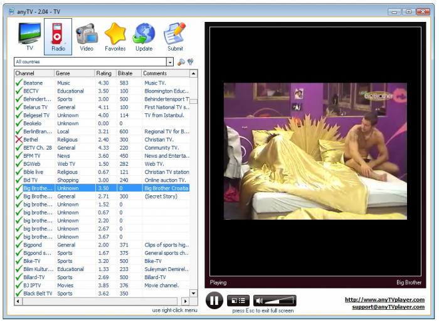Click the green check beside Beokelo
The width and height of the screenshot is (439, 323).
click(x=19, y=123)
